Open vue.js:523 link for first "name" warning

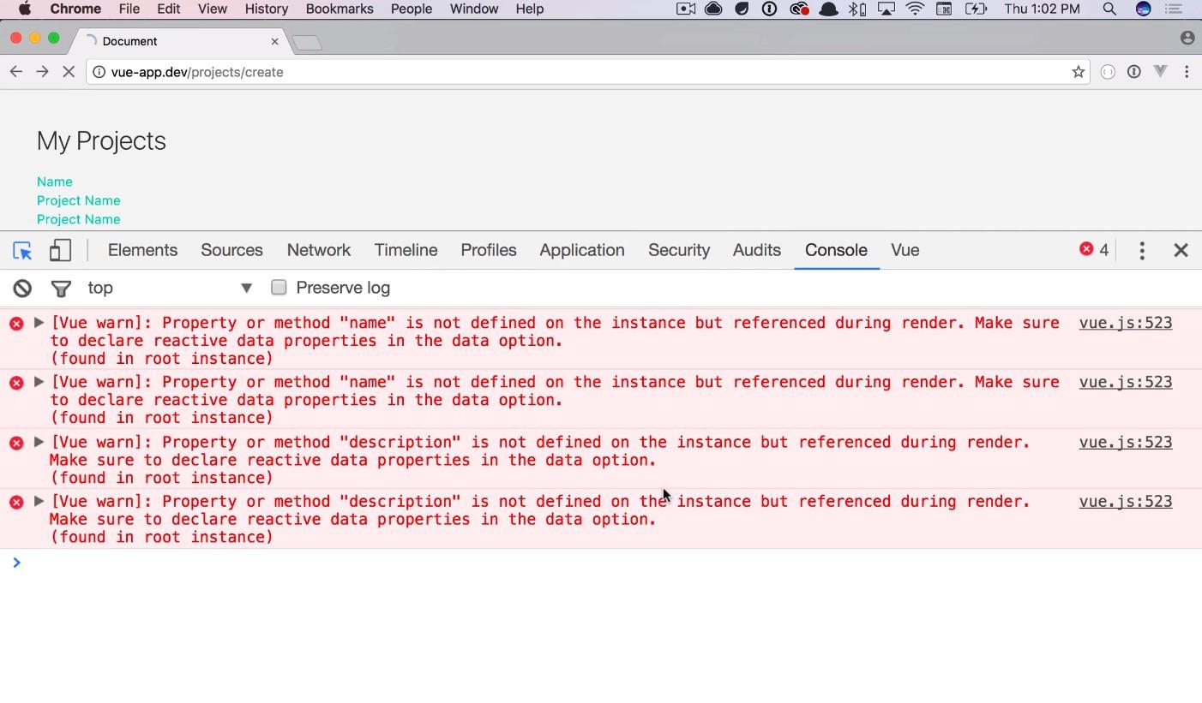tap(1126, 323)
